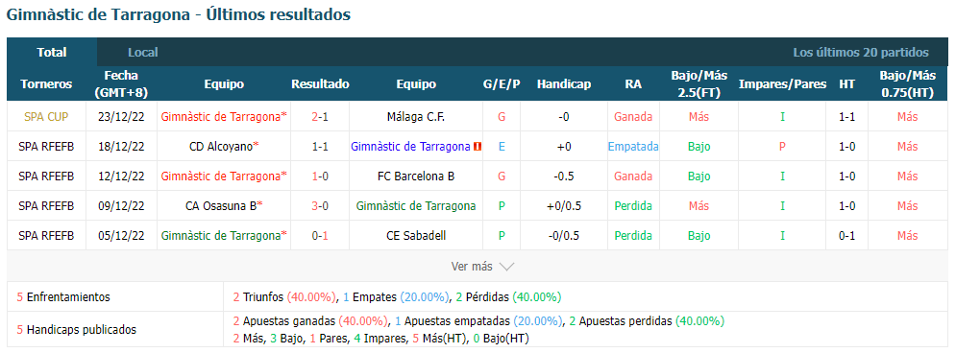Click the Resultado column header
Screen dimensions: 956x353
click(x=320, y=84)
